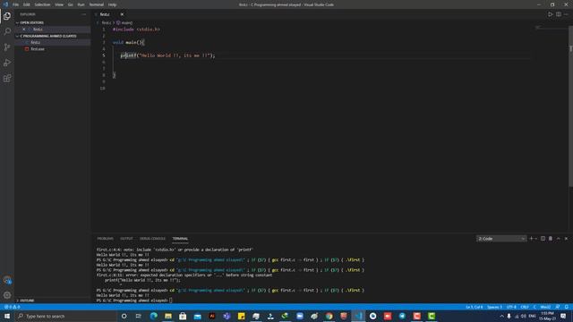Close the terminal panel
This screenshot has height=322, width=573.
[566, 239]
